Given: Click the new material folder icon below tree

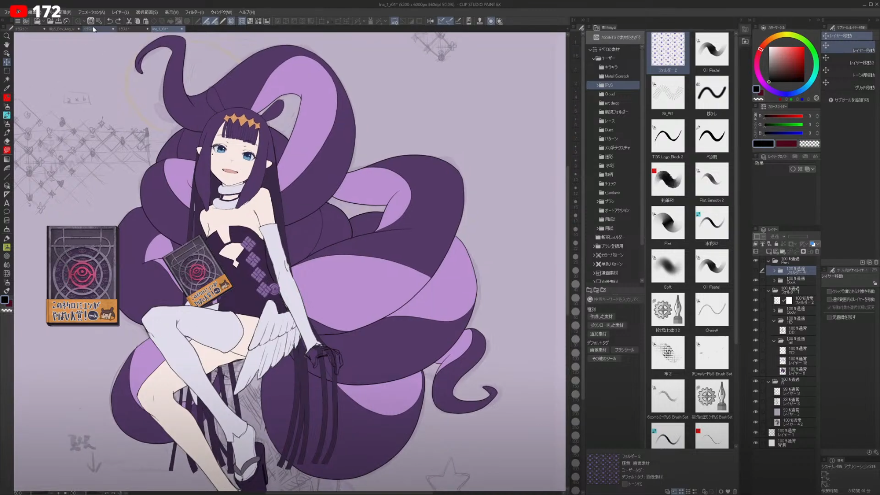Looking at the screenshot, I should (589, 290).
